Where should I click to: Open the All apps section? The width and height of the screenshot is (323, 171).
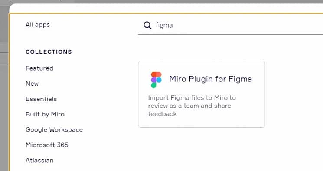[x=38, y=25]
